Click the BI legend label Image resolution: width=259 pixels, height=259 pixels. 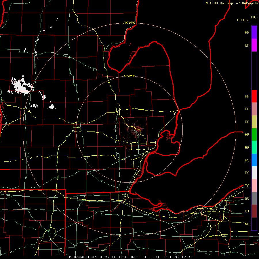pos(247,211)
